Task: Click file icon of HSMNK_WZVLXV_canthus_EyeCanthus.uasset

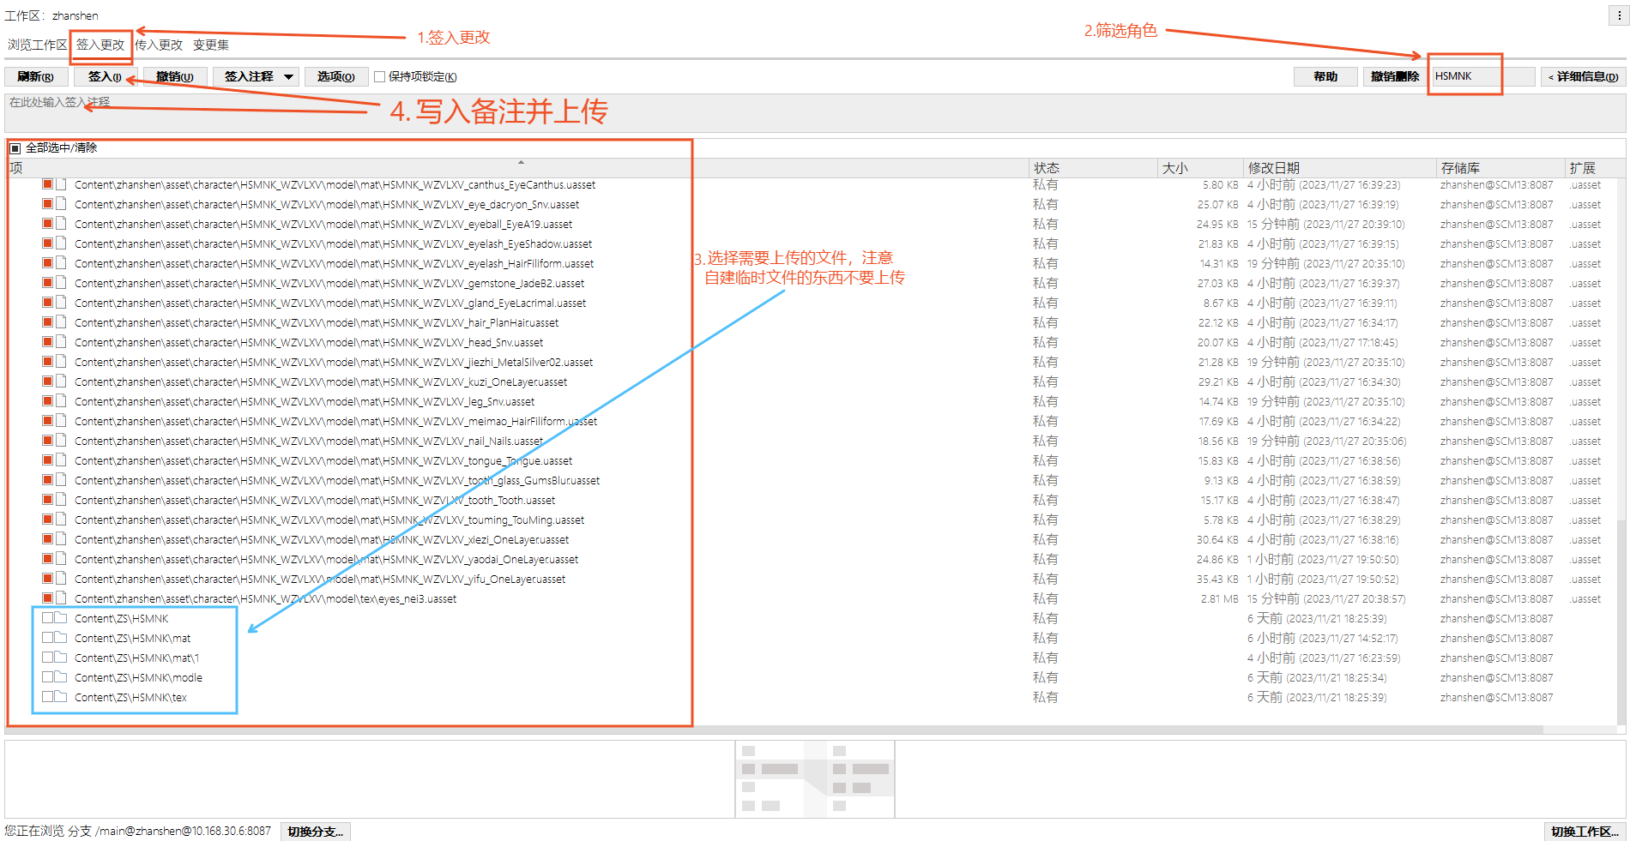Action: tap(62, 184)
